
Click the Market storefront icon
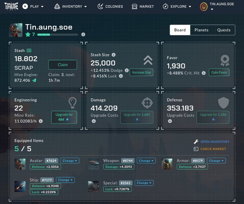(134, 7)
